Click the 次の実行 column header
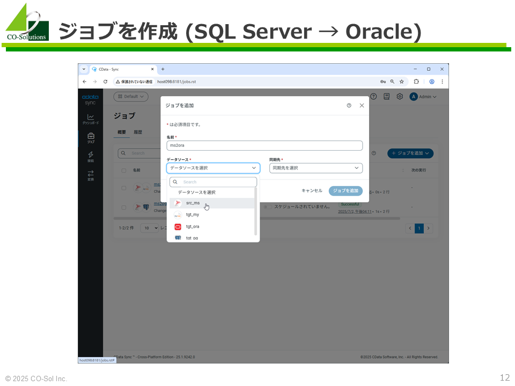The image size is (515, 386). click(419, 170)
